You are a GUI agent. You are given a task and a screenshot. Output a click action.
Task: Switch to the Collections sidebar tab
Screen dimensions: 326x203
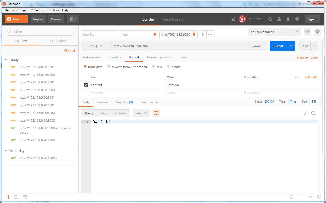click(x=59, y=41)
